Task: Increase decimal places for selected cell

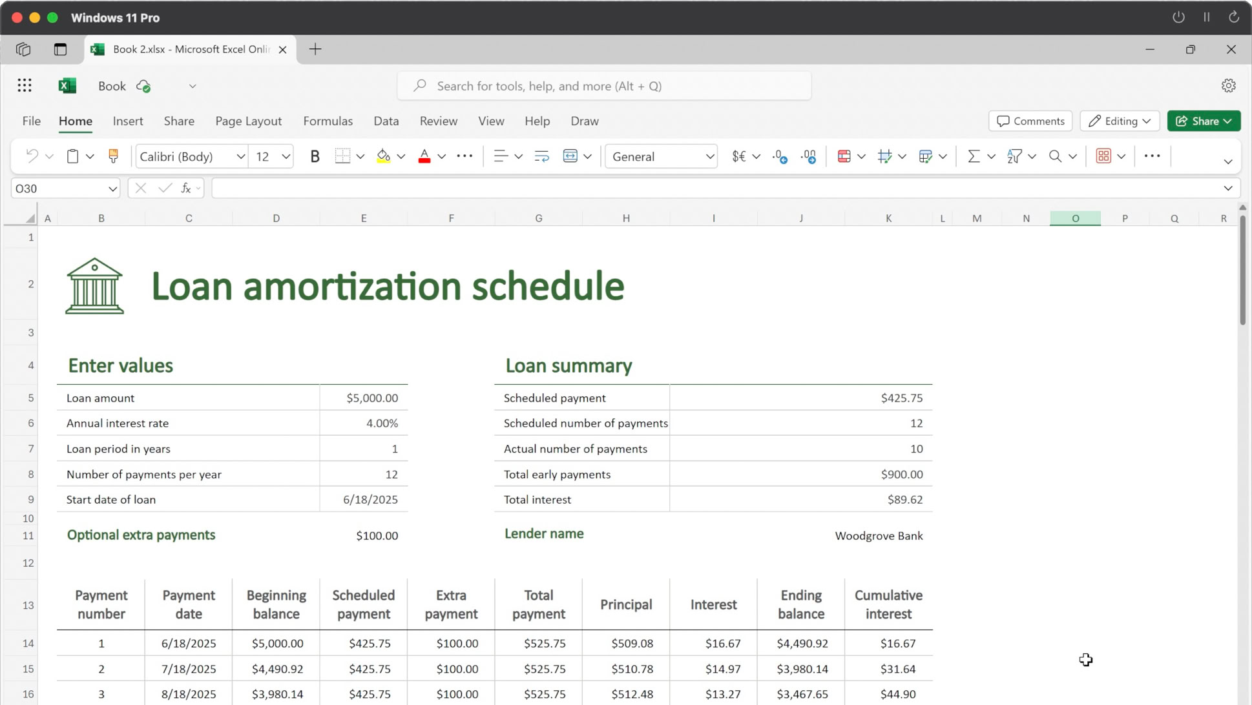Action: [808, 156]
